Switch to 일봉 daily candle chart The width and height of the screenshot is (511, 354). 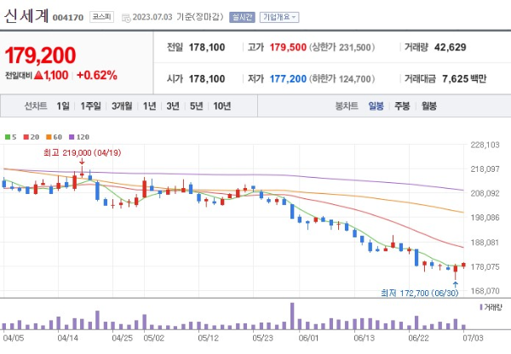click(x=376, y=106)
